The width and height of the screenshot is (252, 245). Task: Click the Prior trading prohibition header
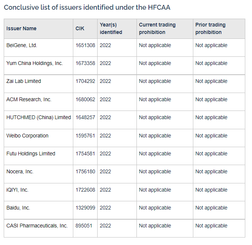click(x=210, y=28)
